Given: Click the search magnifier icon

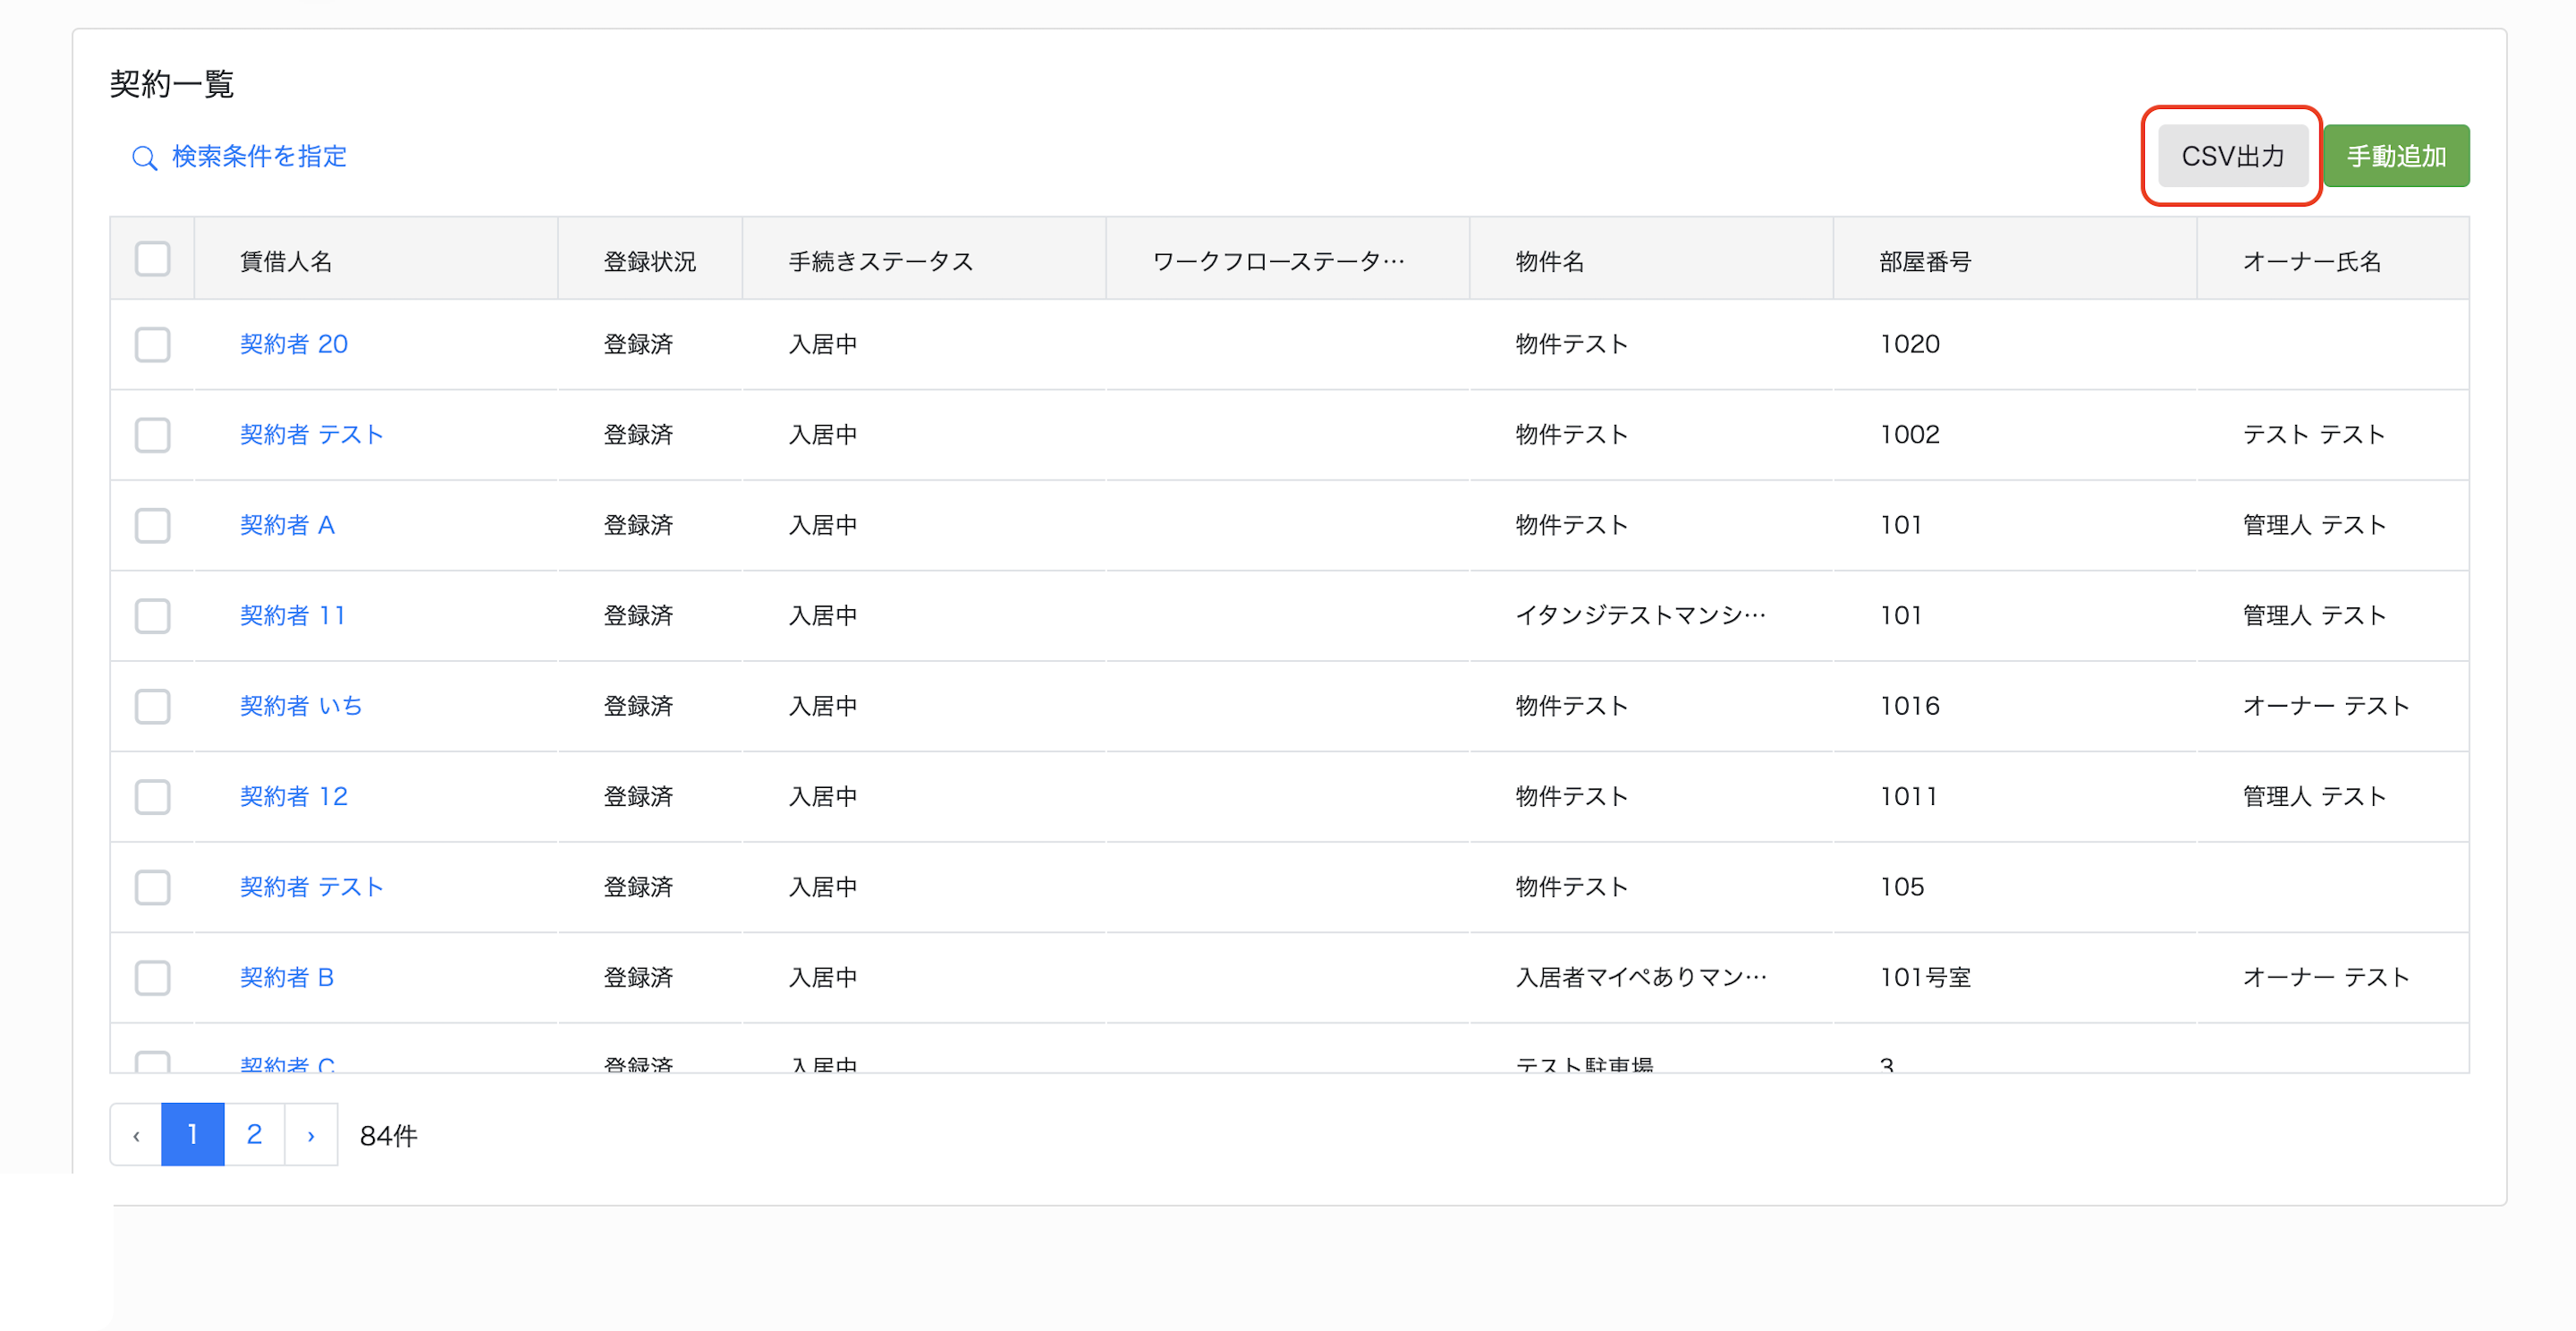Looking at the screenshot, I should coord(145,158).
